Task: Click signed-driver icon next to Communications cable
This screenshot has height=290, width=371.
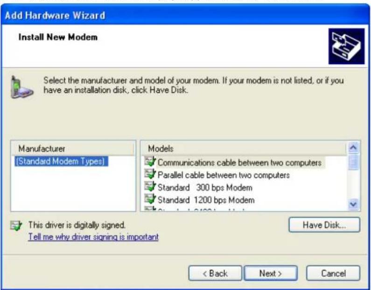Action: [x=150, y=162]
